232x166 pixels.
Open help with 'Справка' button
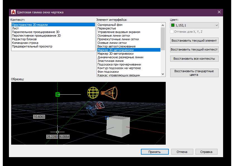(206, 152)
